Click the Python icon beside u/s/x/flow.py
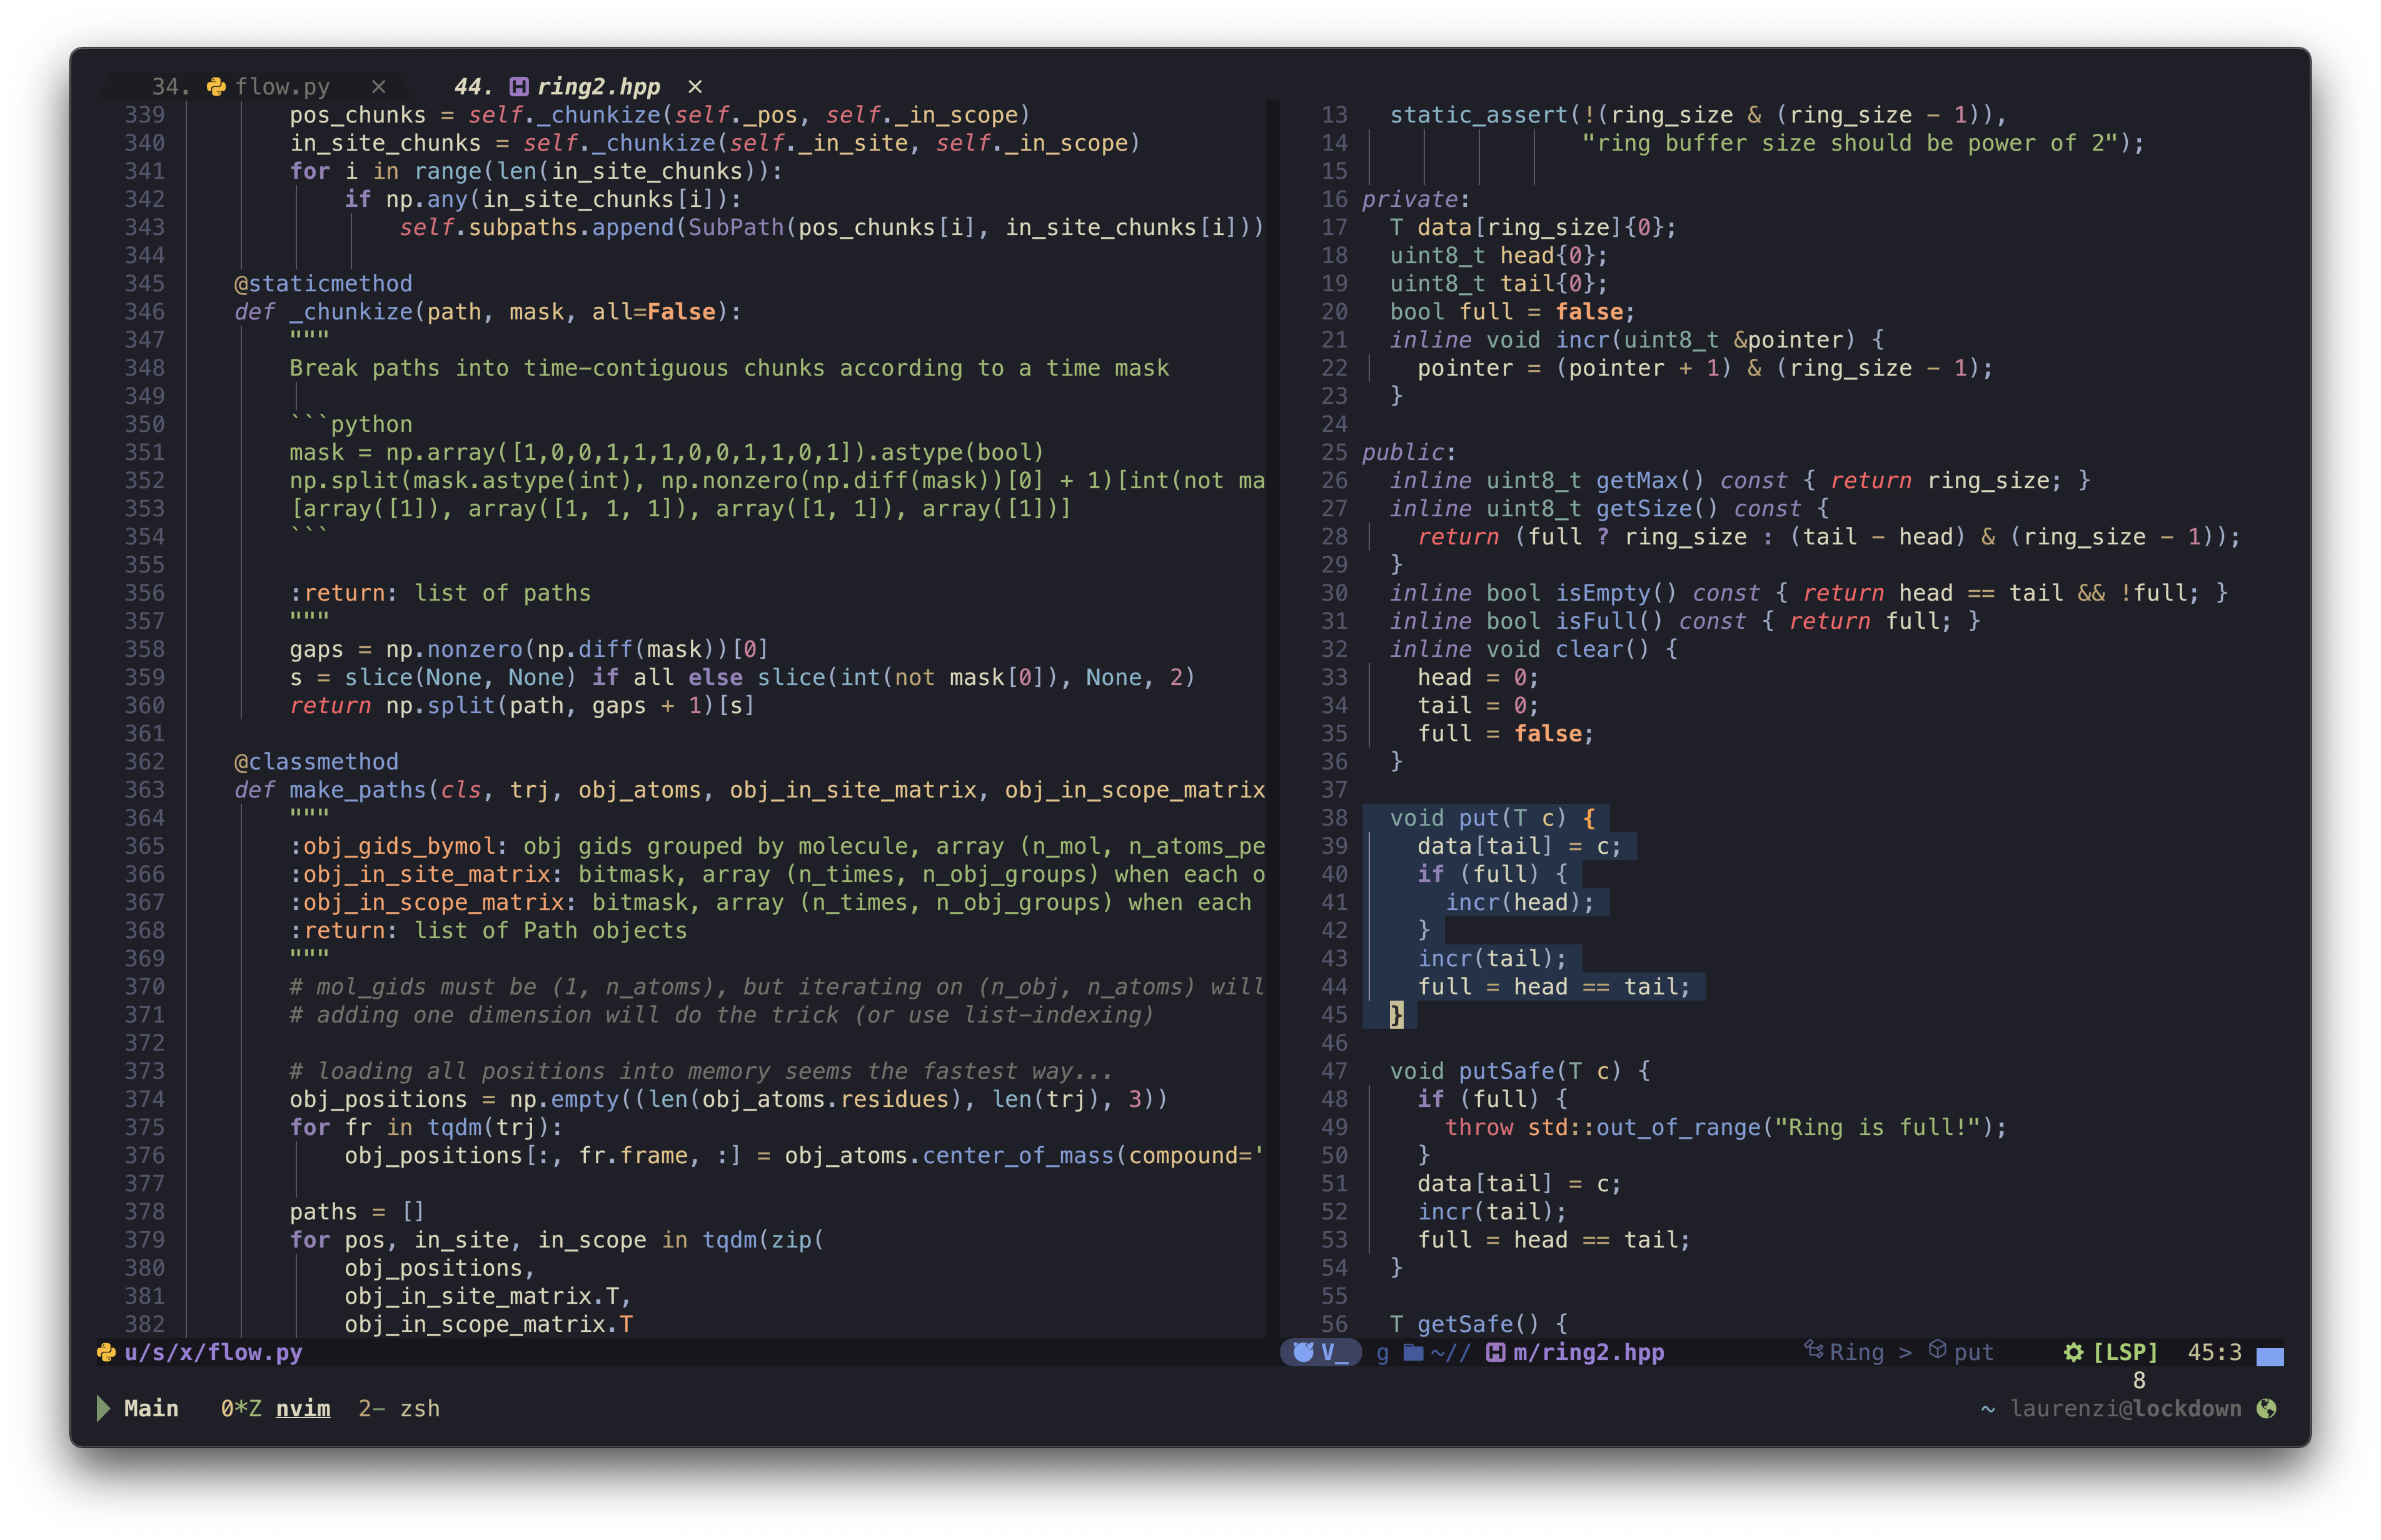 pos(106,1352)
